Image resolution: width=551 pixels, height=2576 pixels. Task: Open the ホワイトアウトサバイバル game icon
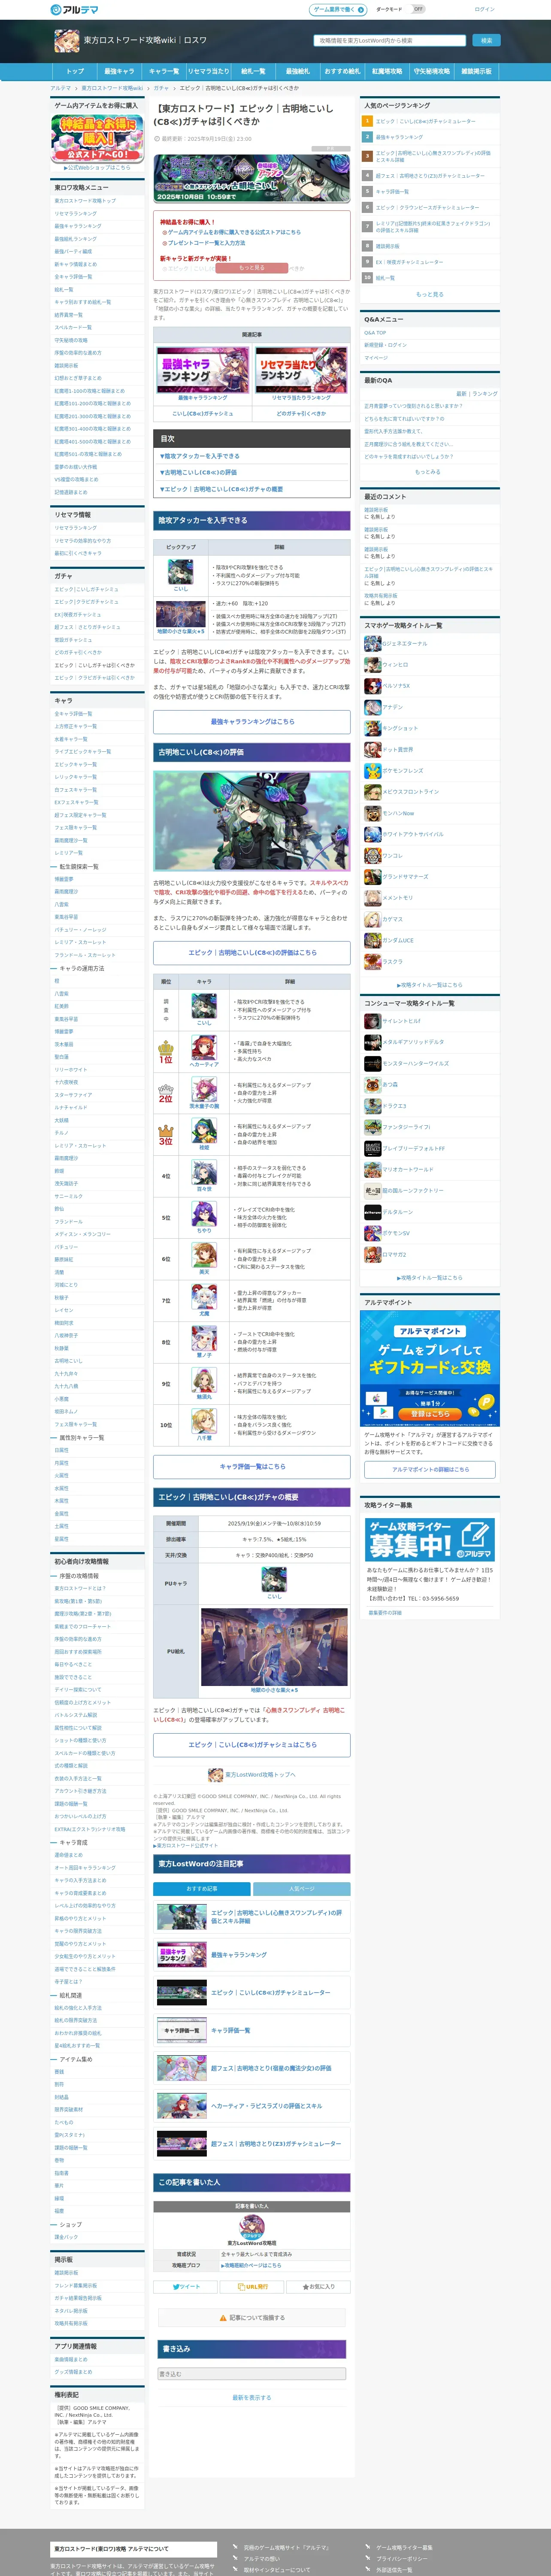[372, 834]
